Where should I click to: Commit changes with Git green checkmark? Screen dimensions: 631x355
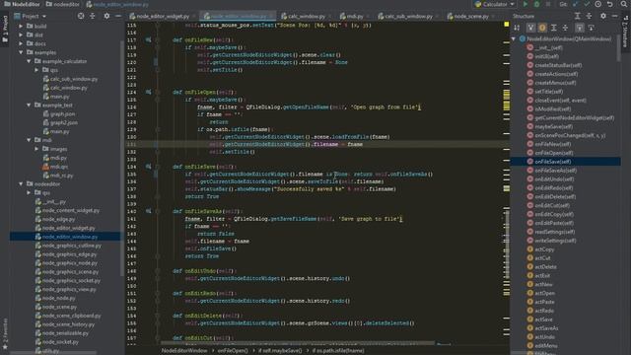point(587,4)
